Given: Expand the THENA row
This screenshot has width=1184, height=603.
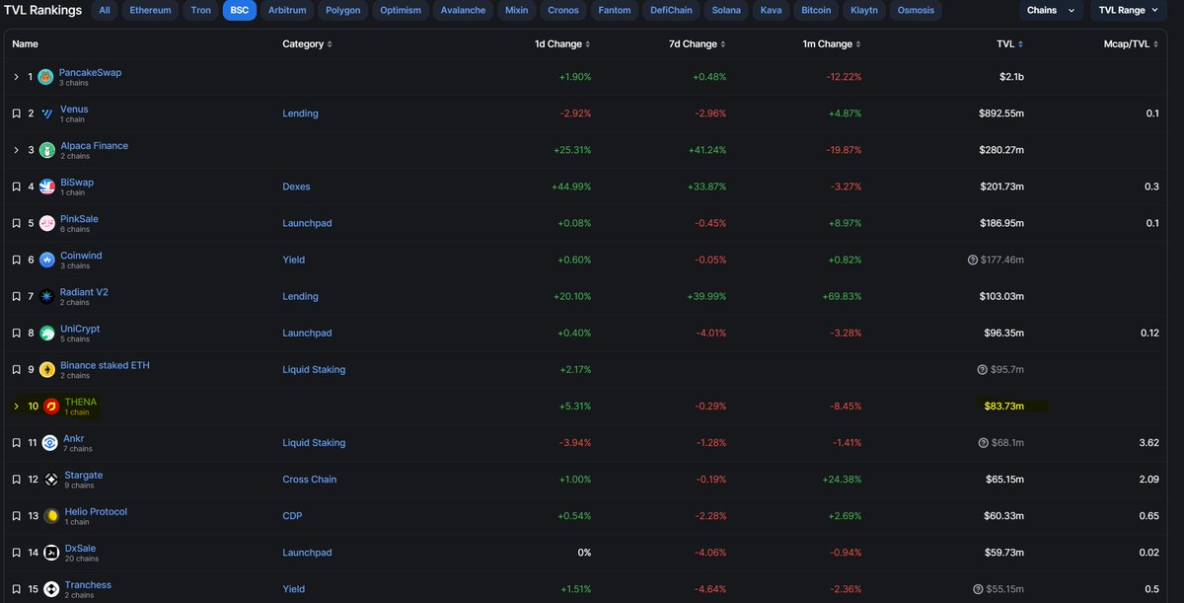Looking at the screenshot, I should pos(16,407).
